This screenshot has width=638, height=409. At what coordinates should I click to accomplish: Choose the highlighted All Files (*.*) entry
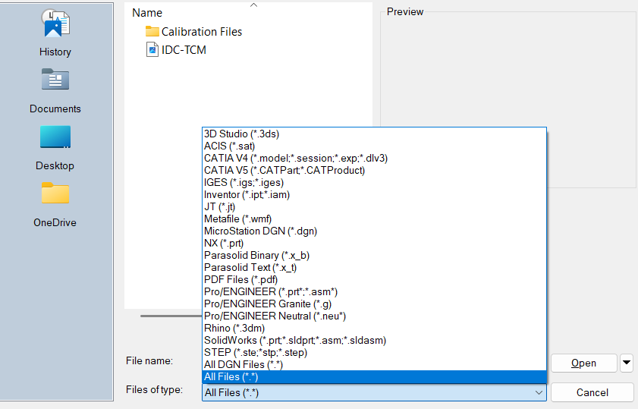(232, 377)
